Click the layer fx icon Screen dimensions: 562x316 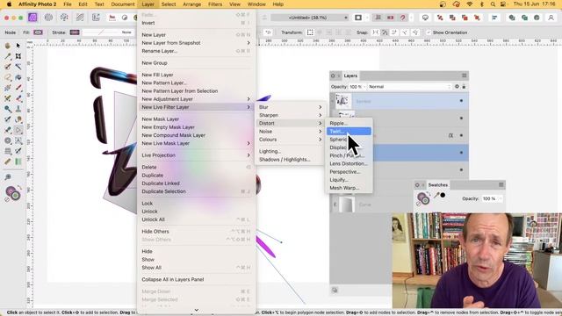click(450, 135)
